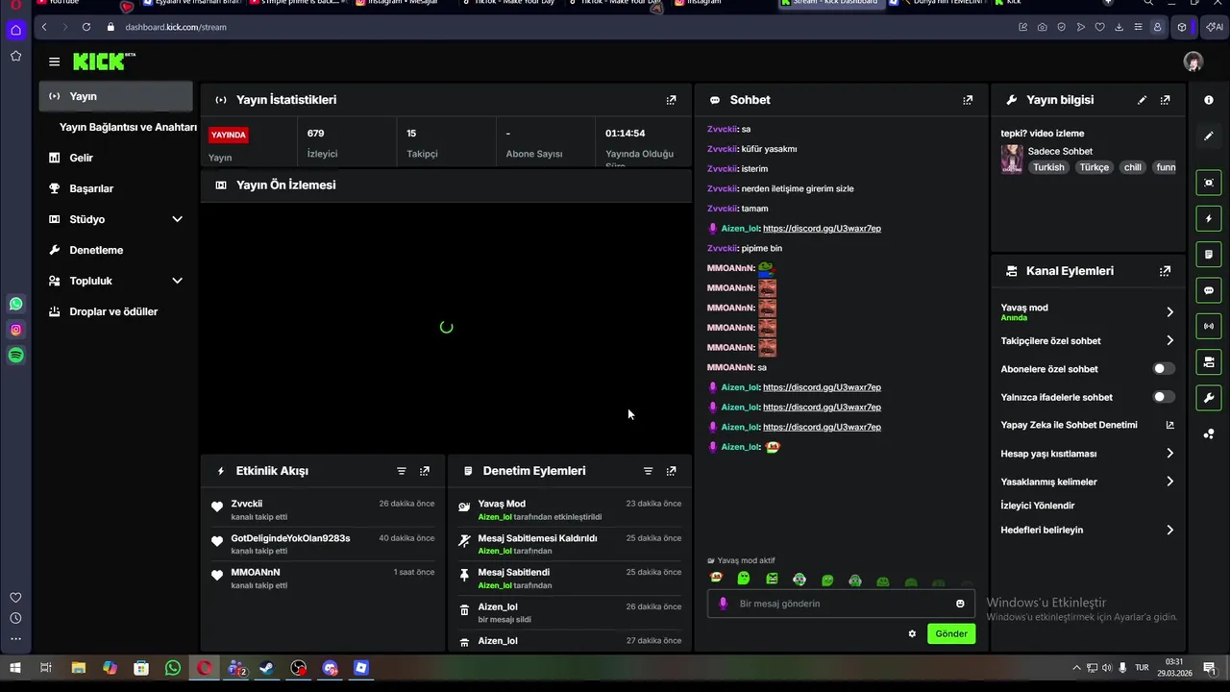Open Yapay Zeka ile Sohbet Denetimi external link
Screen dimensions: 1230x692
point(1169,425)
